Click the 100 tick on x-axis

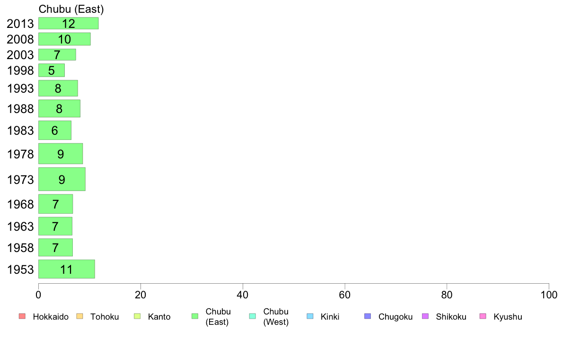[549, 295]
